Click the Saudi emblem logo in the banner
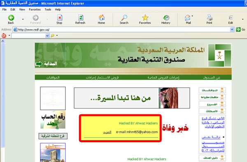Image resolution: width=247 pixels, height=162 pixels. click(x=219, y=56)
